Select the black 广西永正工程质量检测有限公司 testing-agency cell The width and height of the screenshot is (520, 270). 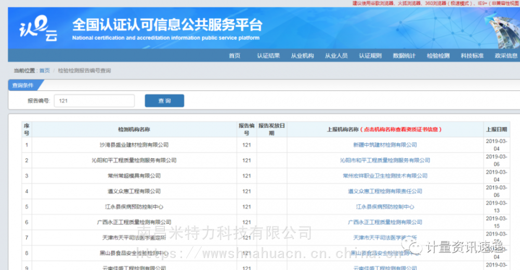point(134,222)
